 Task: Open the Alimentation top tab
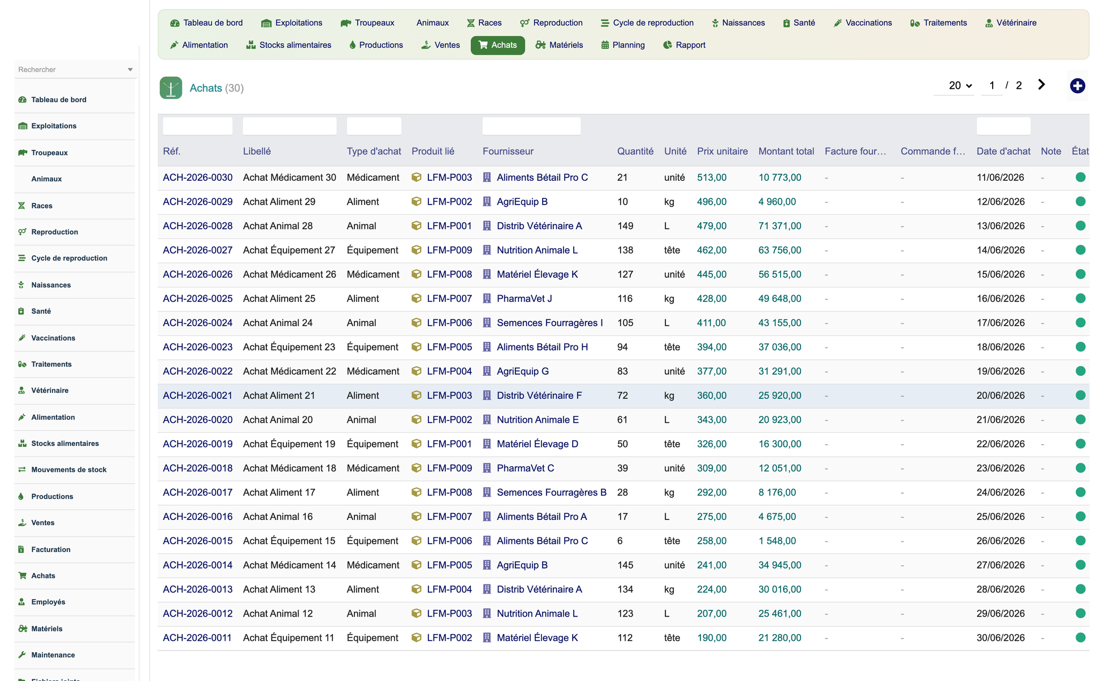pos(199,45)
